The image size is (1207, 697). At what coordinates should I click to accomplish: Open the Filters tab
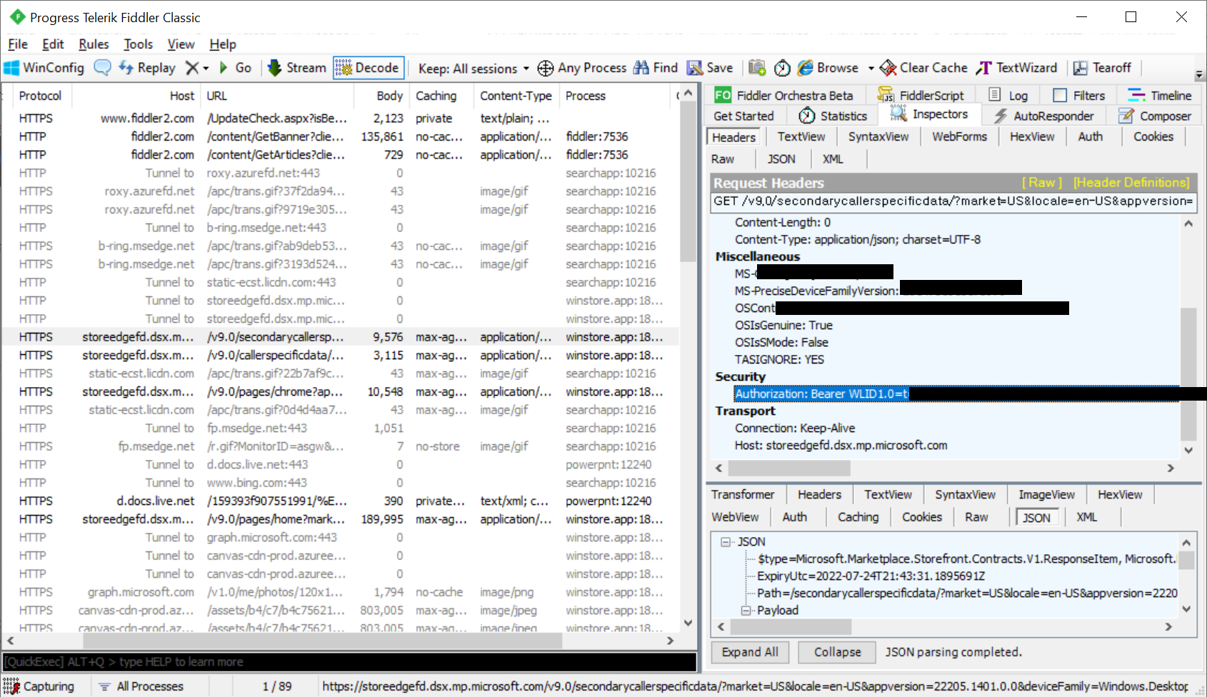coord(1079,96)
